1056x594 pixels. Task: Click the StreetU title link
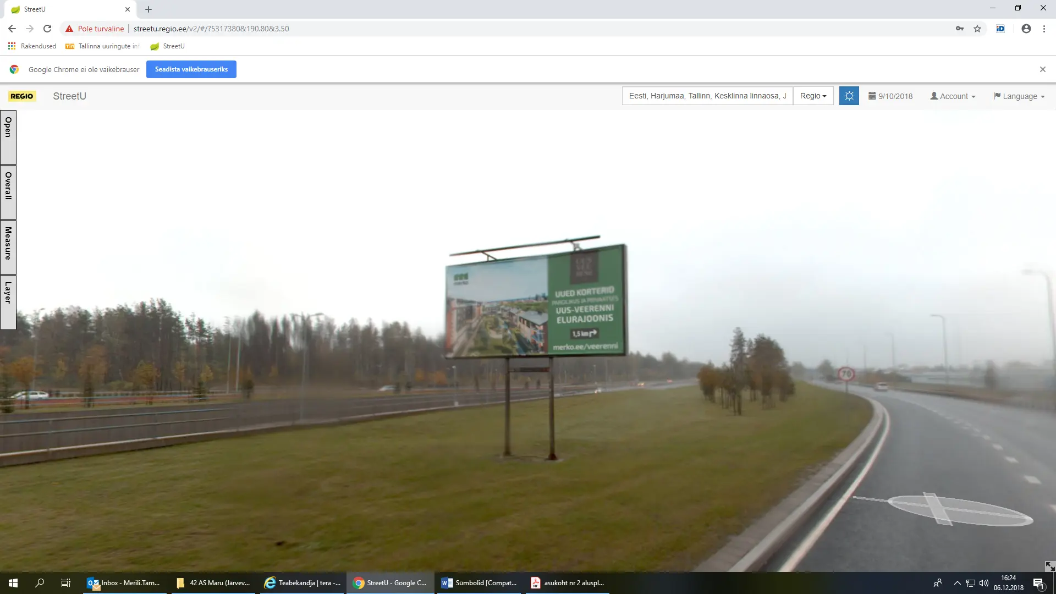click(69, 96)
